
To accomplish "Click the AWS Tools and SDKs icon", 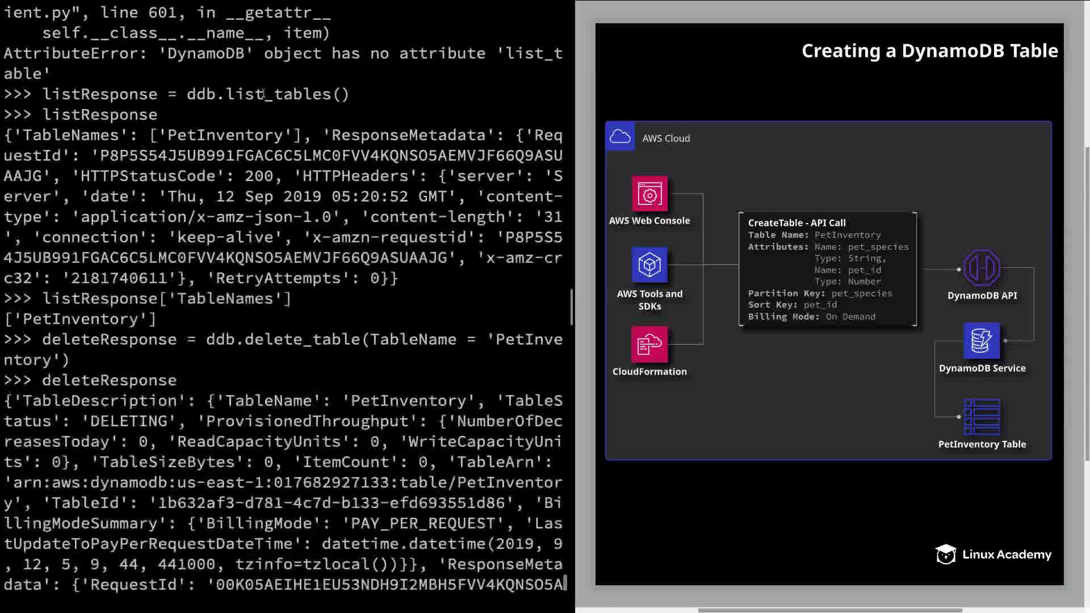I will pos(649,265).
